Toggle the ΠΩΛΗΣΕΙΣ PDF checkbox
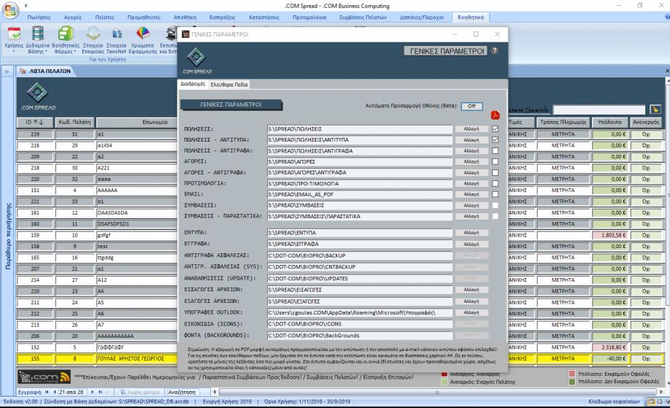 (495, 128)
